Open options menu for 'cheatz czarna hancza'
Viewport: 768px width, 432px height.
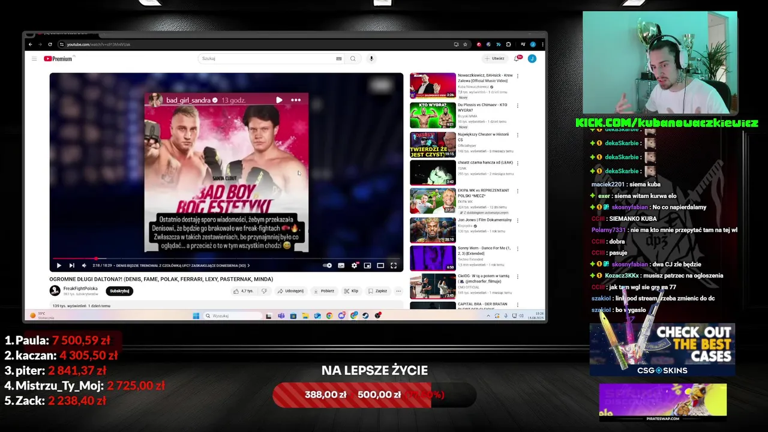point(518,163)
